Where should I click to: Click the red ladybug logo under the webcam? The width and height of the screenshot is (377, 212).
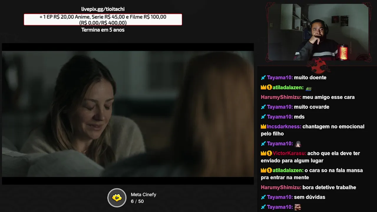pos(319,65)
